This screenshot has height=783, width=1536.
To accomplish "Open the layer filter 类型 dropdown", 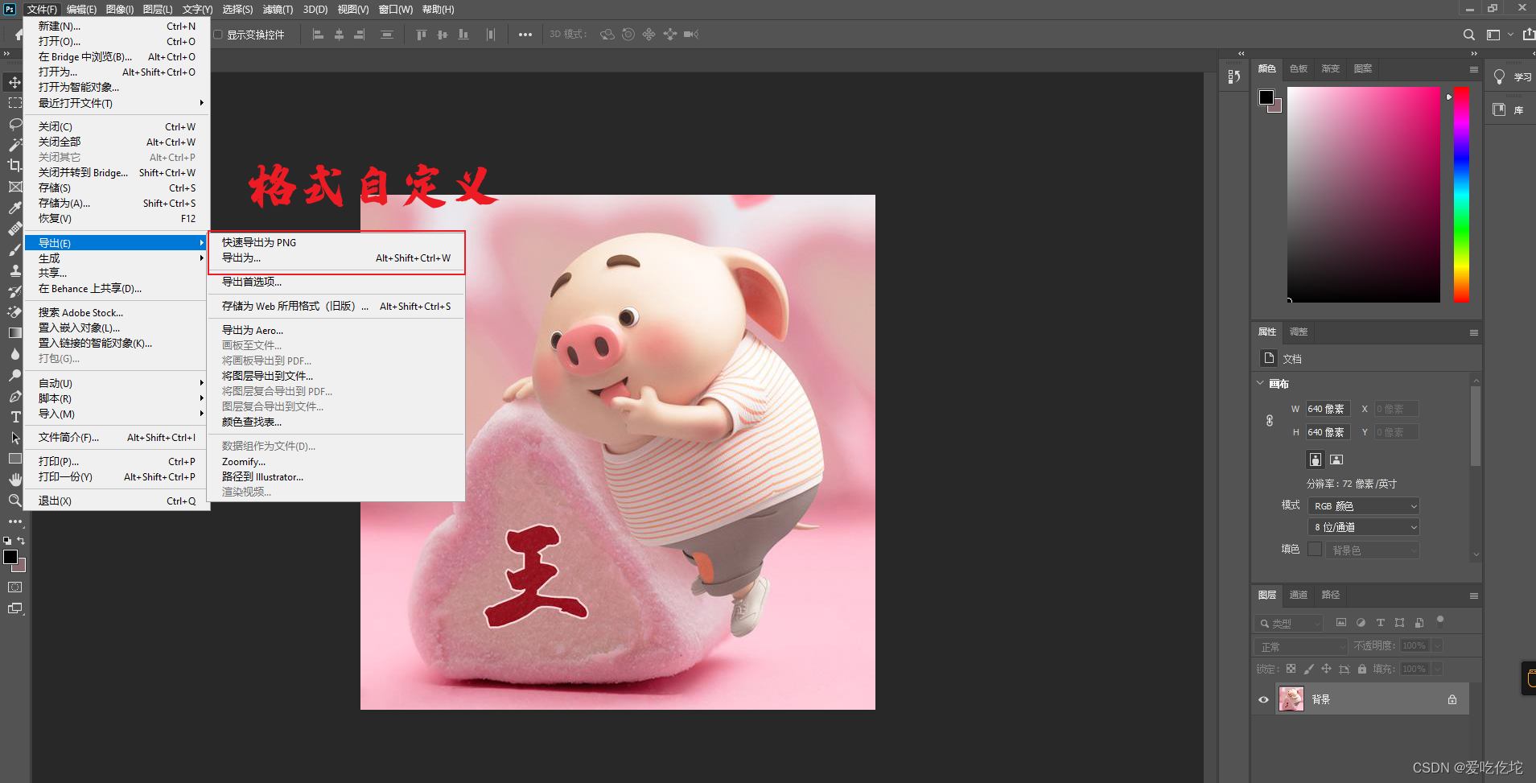I will 1289,623.
